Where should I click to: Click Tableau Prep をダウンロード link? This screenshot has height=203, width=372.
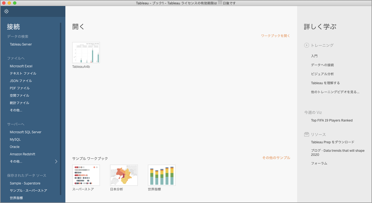point(332,142)
